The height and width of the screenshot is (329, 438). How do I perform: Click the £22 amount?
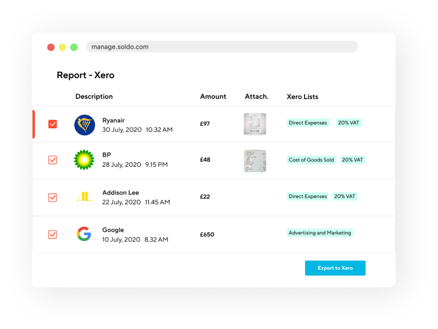(x=205, y=197)
